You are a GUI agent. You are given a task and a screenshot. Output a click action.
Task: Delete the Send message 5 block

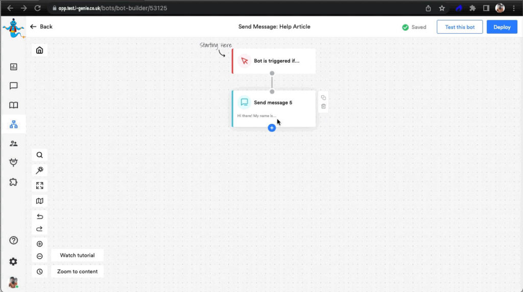[323, 107]
